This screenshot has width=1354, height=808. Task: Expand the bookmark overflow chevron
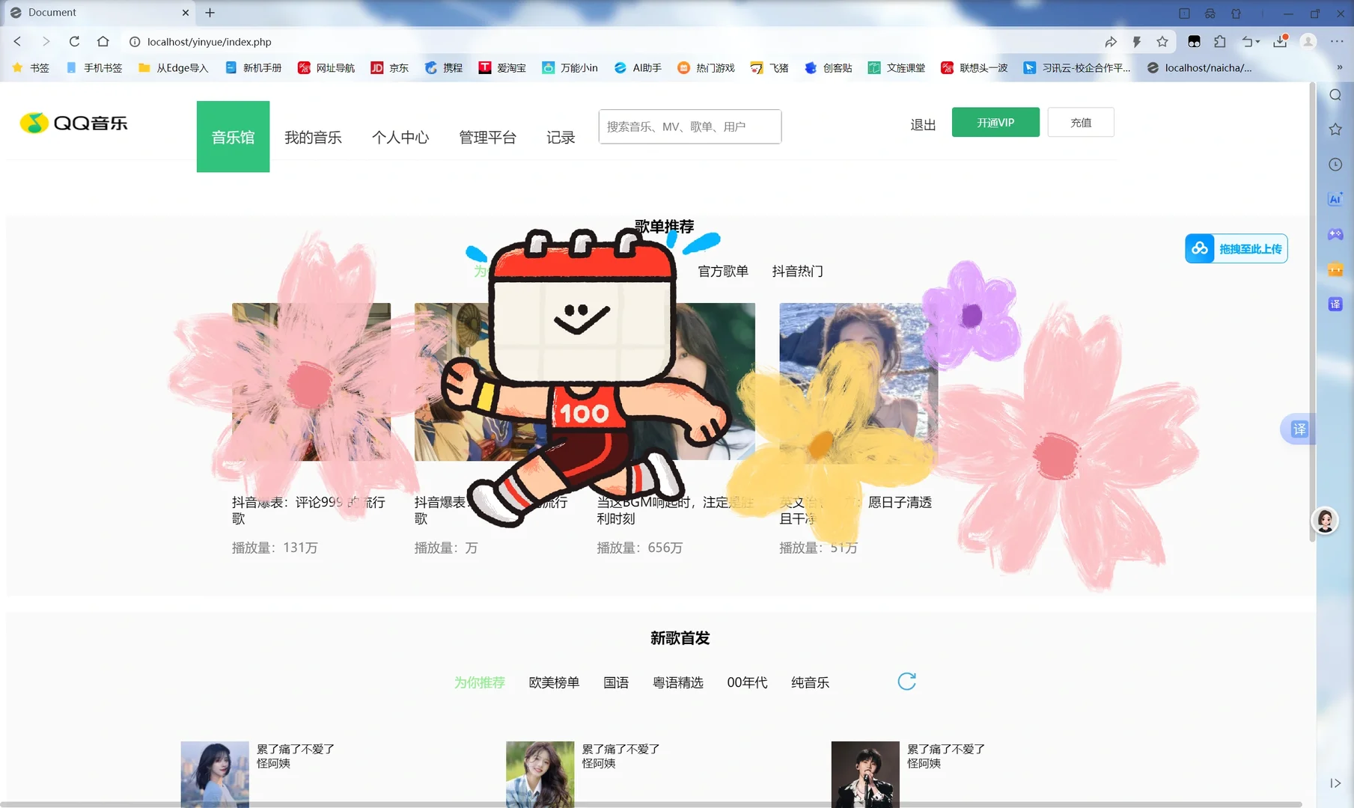click(x=1341, y=67)
